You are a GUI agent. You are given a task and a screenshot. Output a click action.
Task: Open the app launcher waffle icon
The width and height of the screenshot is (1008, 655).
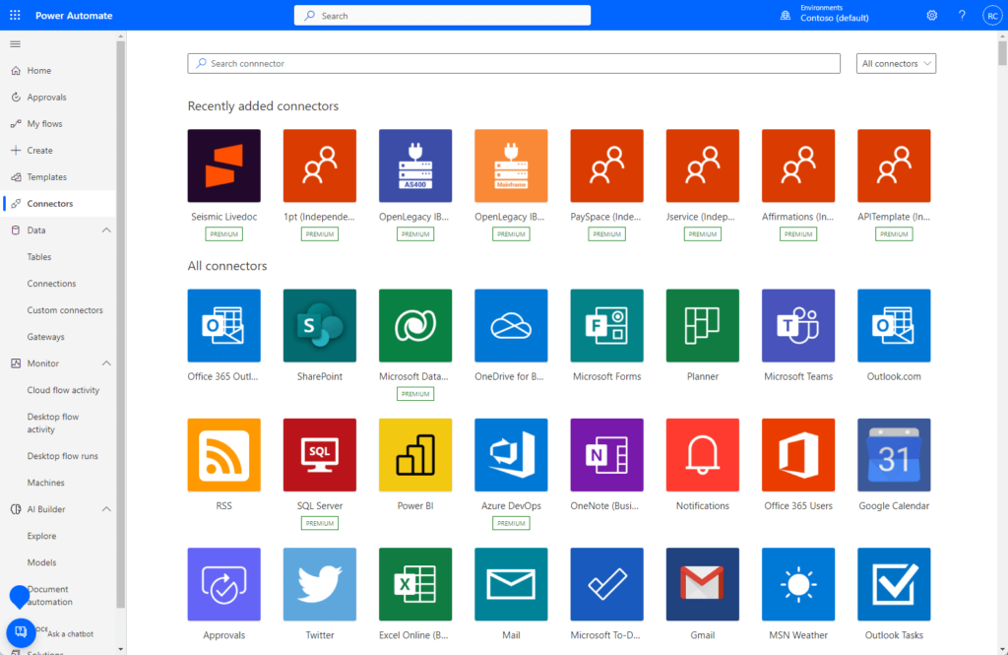click(x=15, y=15)
